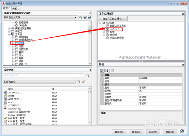This screenshot has height=136, width=189.
Task: Load partial customization file icon
Action: click(x=81, y=17)
